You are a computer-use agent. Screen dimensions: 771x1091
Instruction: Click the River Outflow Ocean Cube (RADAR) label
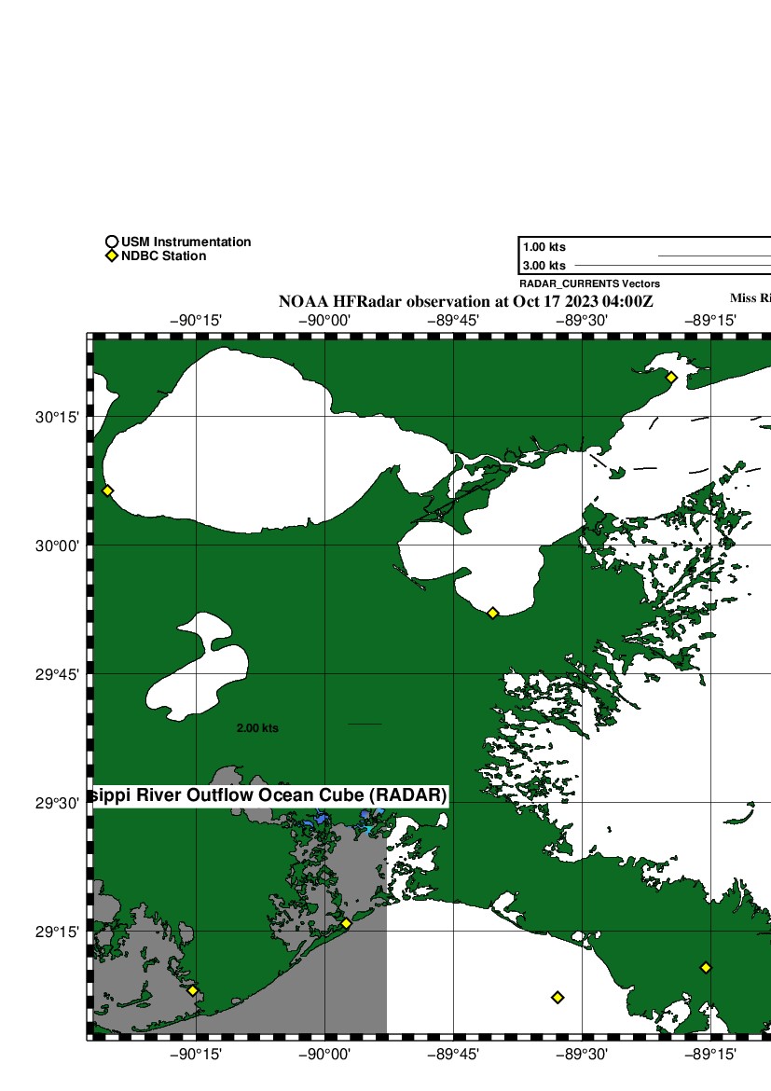point(270,795)
